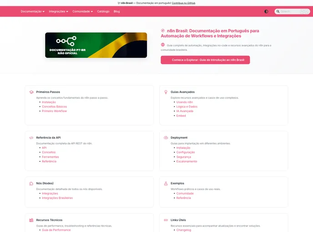Open the Changelog link
The height and width of the screenshot is (232, 313).
pyautogui.click(x=184, y=230)
